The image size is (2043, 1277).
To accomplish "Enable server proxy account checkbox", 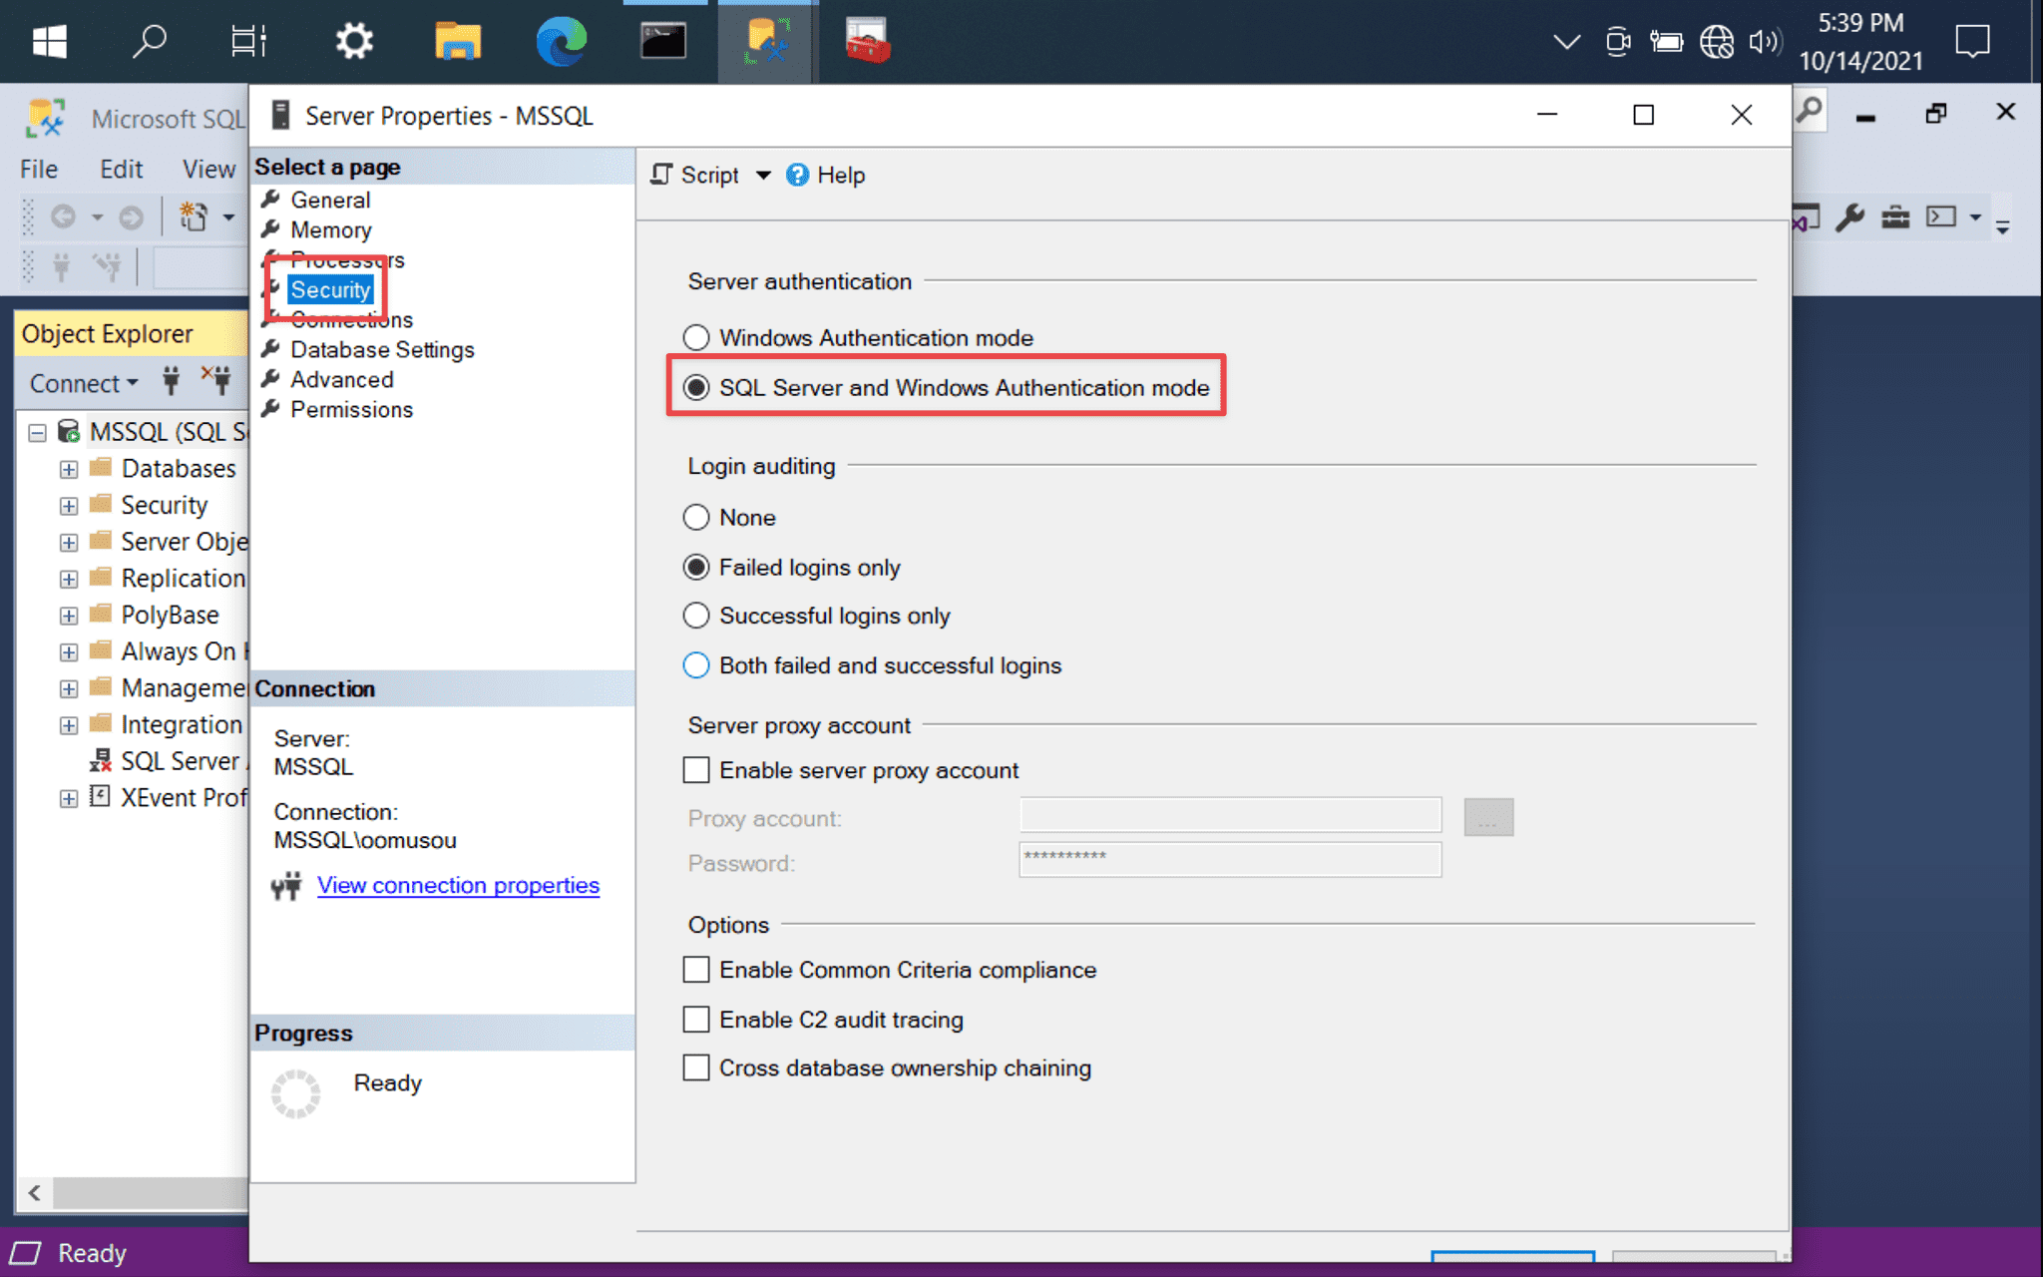I will point(697,769).
